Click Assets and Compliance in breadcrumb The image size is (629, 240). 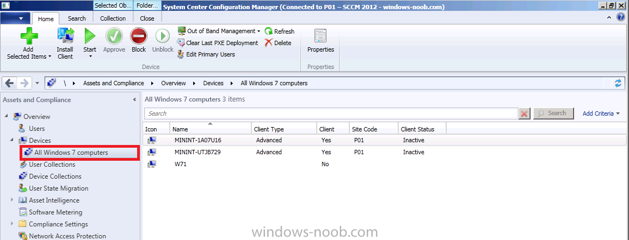[x=114, y=83]
